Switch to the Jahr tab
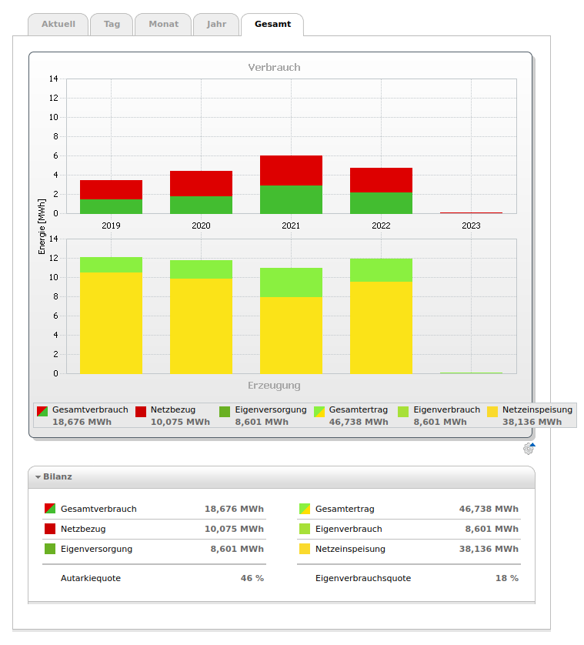This screenshot has width=584, height=645. tap(216, 24)
